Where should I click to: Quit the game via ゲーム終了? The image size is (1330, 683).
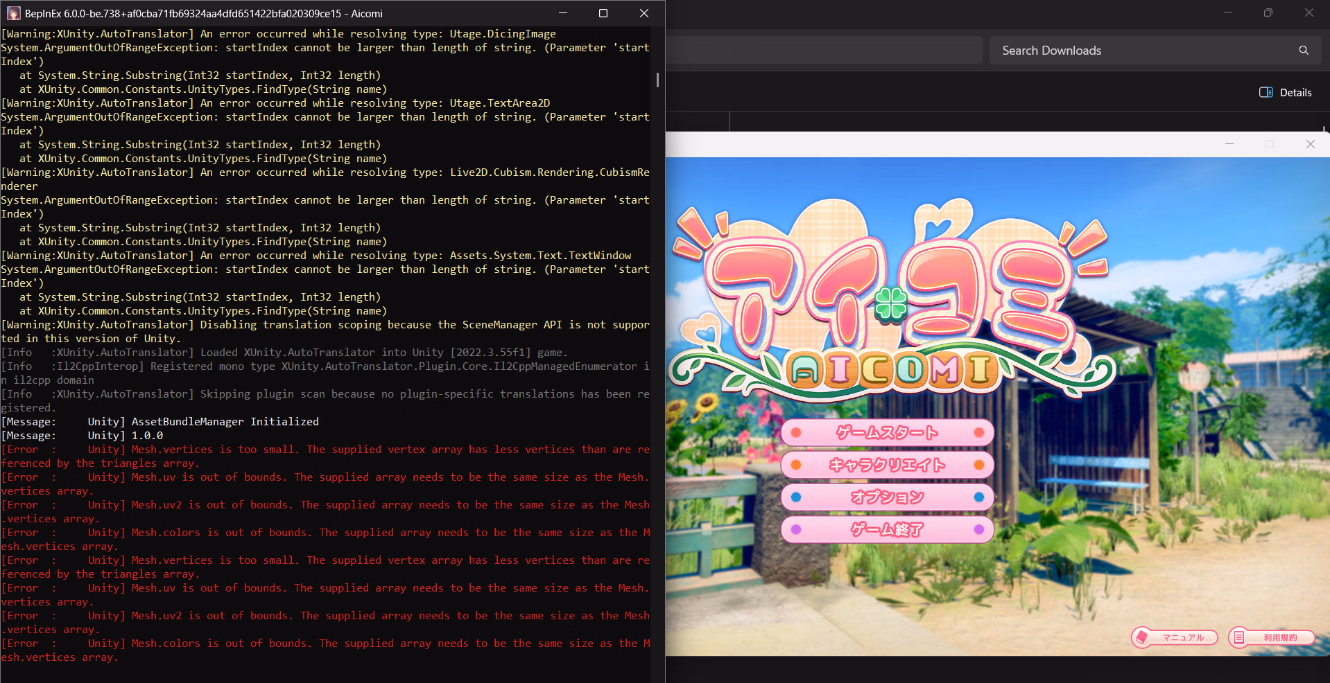coord(887,530)
